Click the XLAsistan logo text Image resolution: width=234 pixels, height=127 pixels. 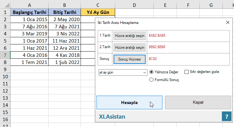(112, 116)
